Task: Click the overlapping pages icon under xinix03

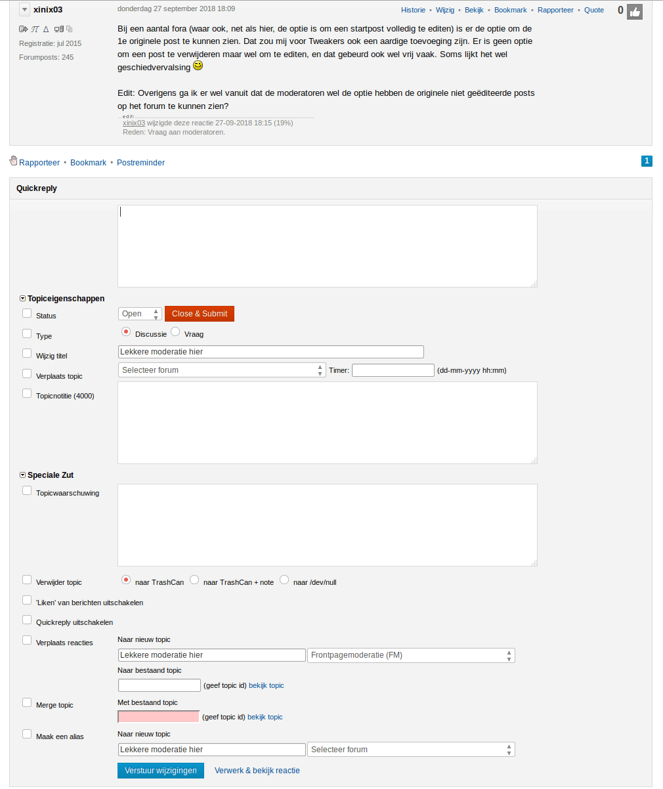Action: 70,30
